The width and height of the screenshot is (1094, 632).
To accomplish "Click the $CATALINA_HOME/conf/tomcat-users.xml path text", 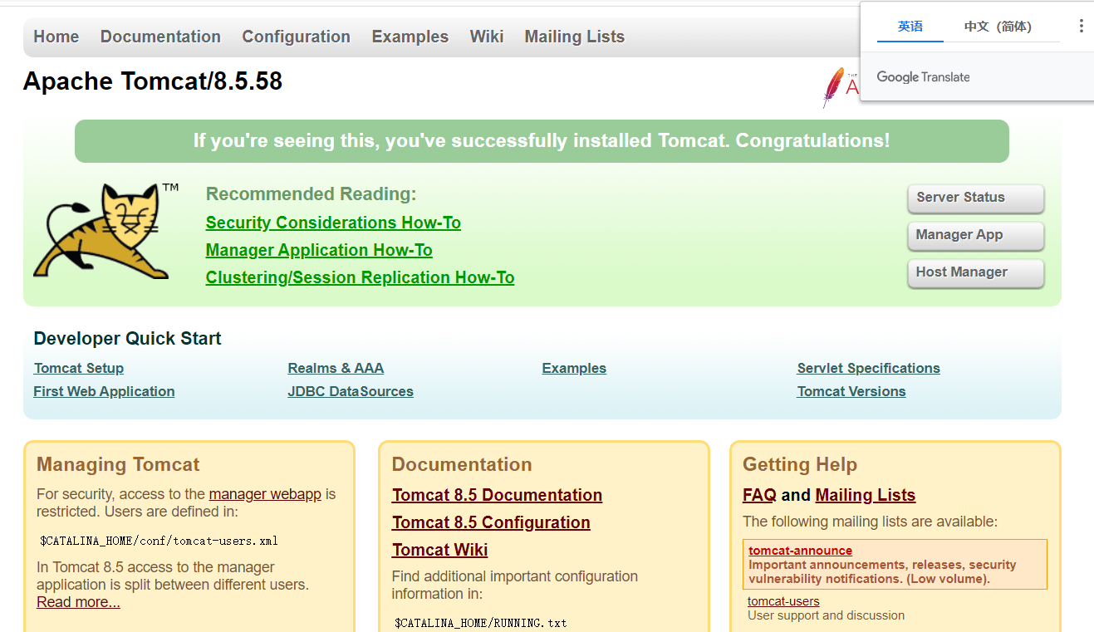I will pyautogui.click(x=159, y=541).
